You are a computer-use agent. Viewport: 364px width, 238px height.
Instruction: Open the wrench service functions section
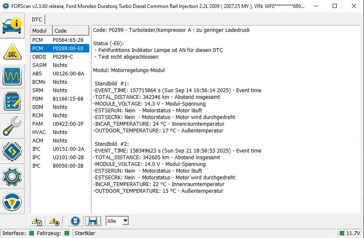tap(13, 127)
